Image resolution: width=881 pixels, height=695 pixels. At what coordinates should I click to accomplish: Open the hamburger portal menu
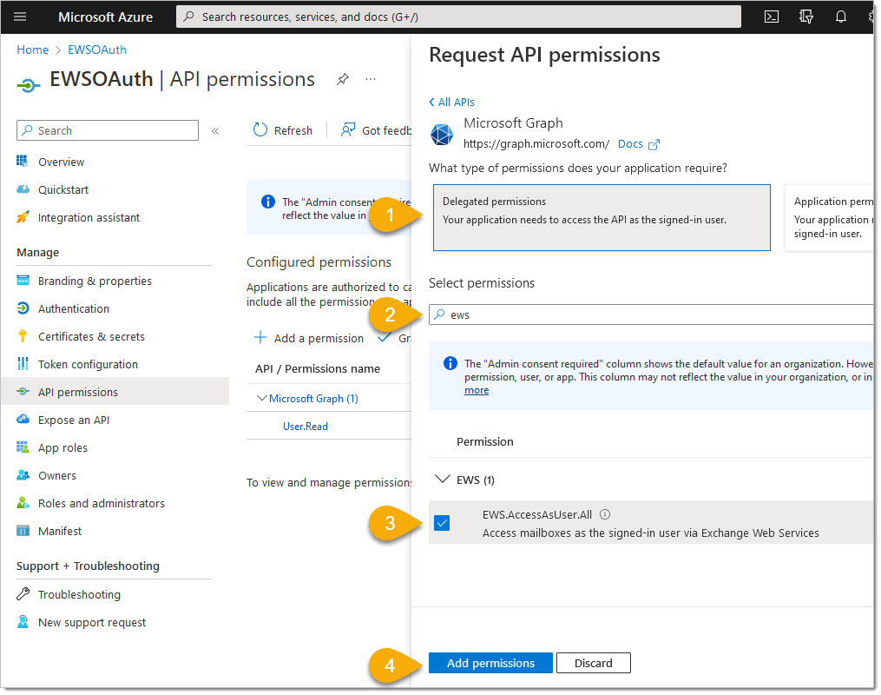coord(20,17)
